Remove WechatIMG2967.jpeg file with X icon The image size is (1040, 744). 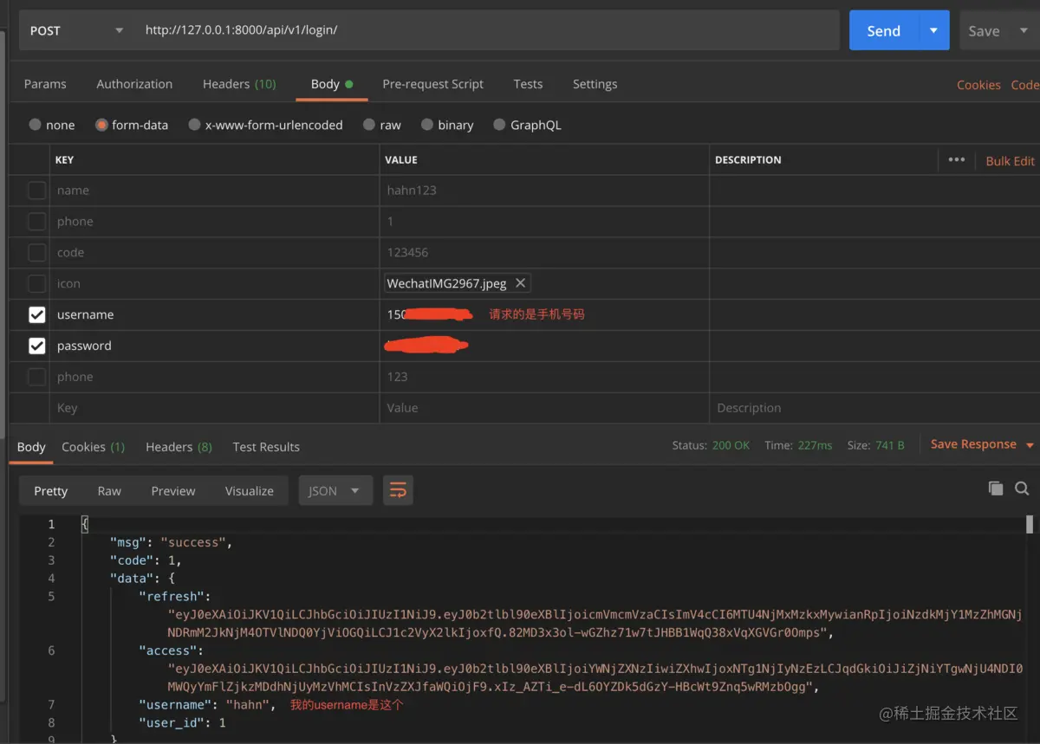pyautogui.click(x=520, y=283)
